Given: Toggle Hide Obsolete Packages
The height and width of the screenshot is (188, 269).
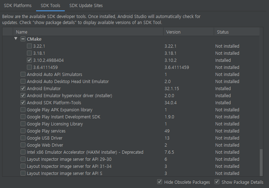Looking at the screenshot, I should (160, 182).
